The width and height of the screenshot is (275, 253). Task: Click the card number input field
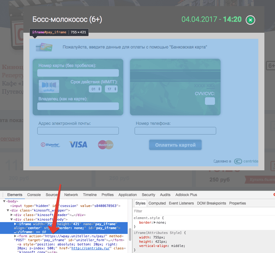pos(78,73)
